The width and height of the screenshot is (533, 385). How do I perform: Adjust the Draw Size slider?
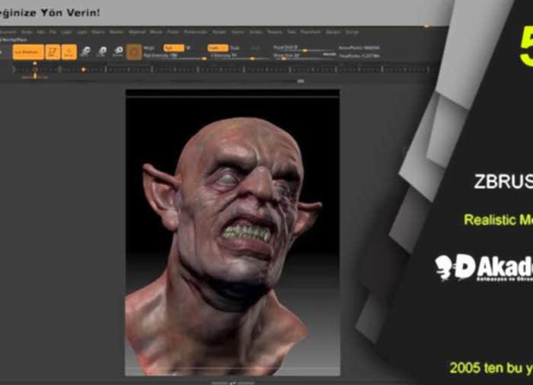[x=305, y=56]
